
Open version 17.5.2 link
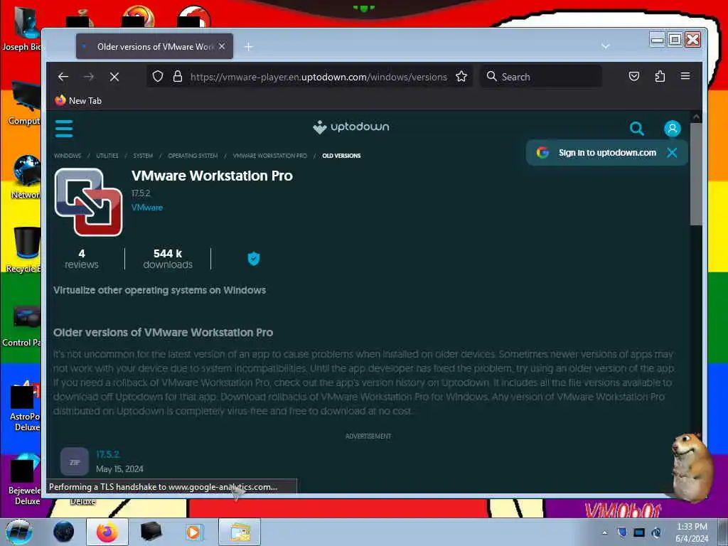coord(108,454)
